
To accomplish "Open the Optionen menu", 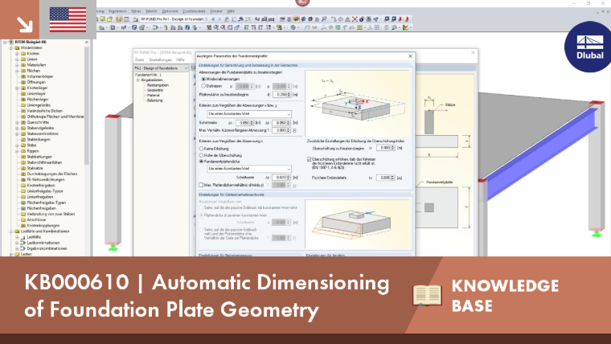I will click(x=170, y=11).
